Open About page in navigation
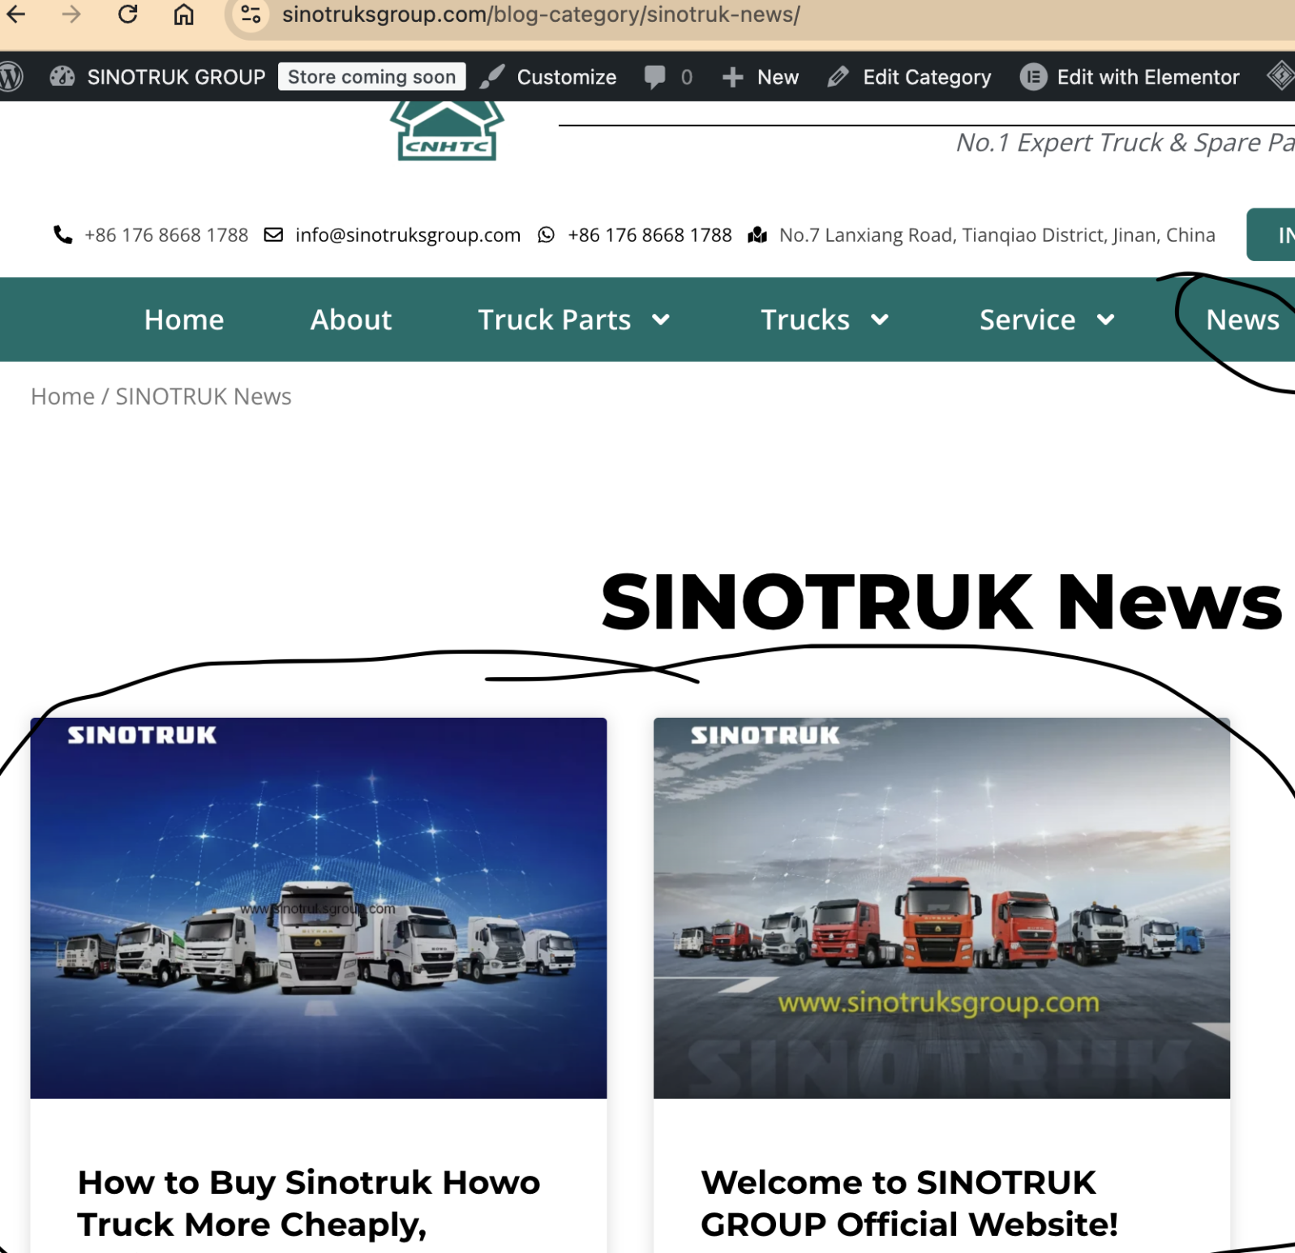 pyautogui.click(x=351, y=320)
